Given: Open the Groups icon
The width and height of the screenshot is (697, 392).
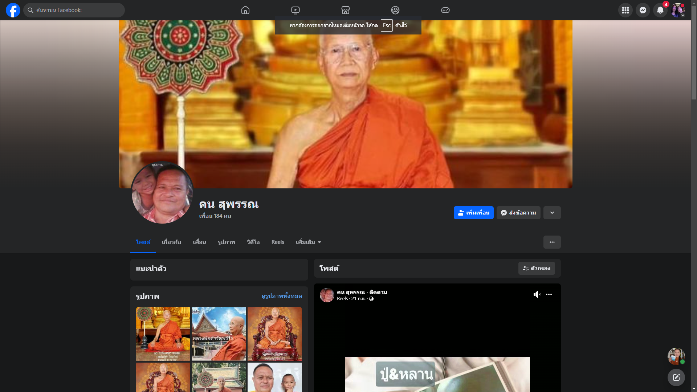Looking at the screenshot, I should (x=395, y=10).
